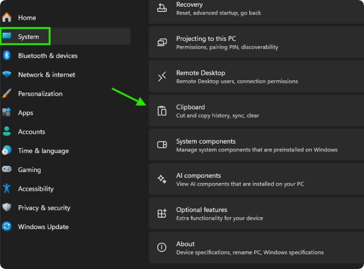Click the Privacy & security shield icon
Image resolution: width=364 pixels, height=269 pixels.
click(7, 207)
